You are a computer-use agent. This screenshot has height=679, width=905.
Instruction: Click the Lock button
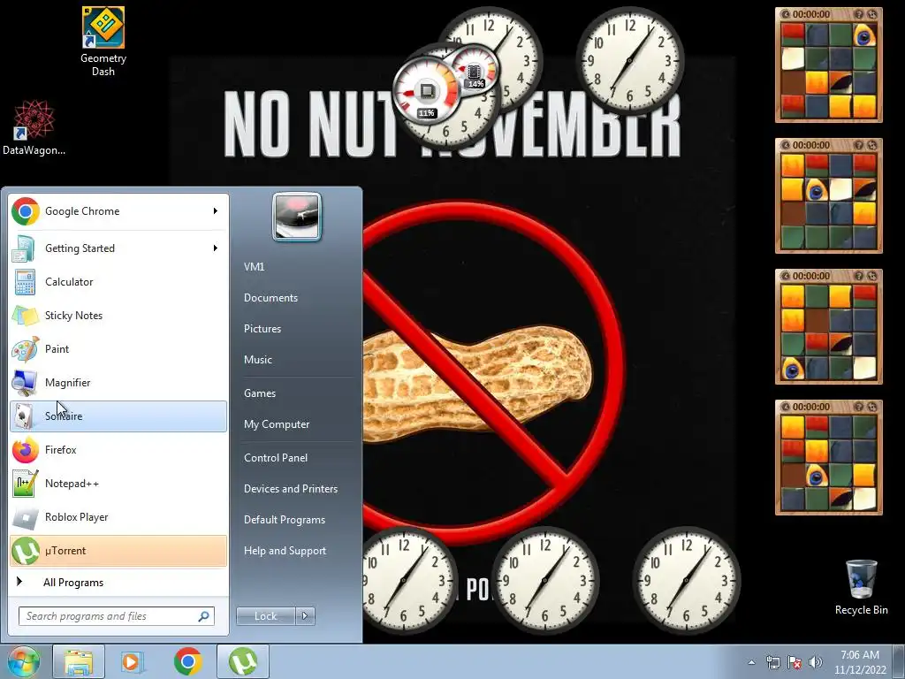point(265,616)
